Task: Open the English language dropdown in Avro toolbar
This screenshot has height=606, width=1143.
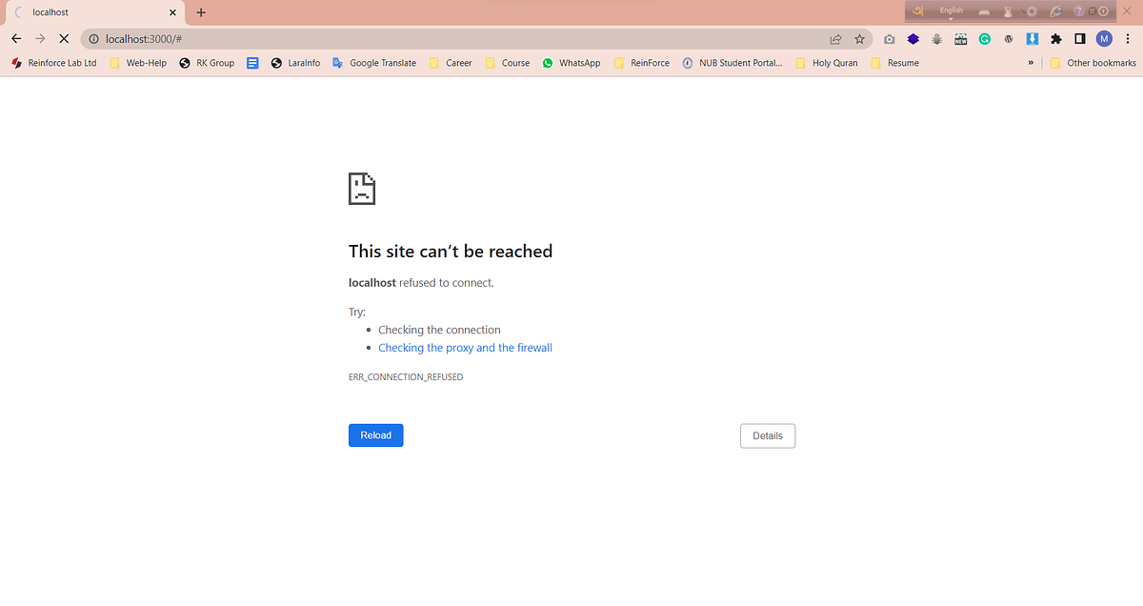Action: click(951, 10)
